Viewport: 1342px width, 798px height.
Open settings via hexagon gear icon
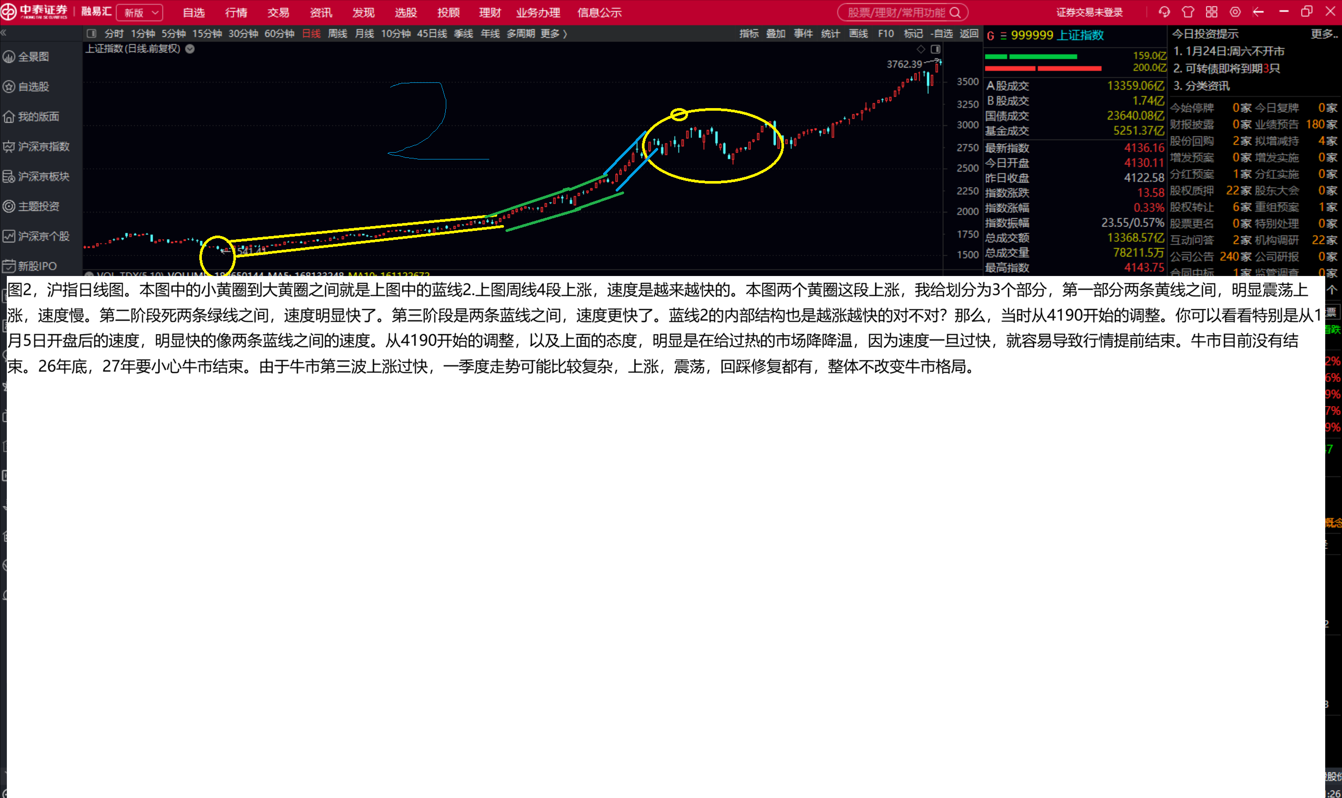point(1235,12)
